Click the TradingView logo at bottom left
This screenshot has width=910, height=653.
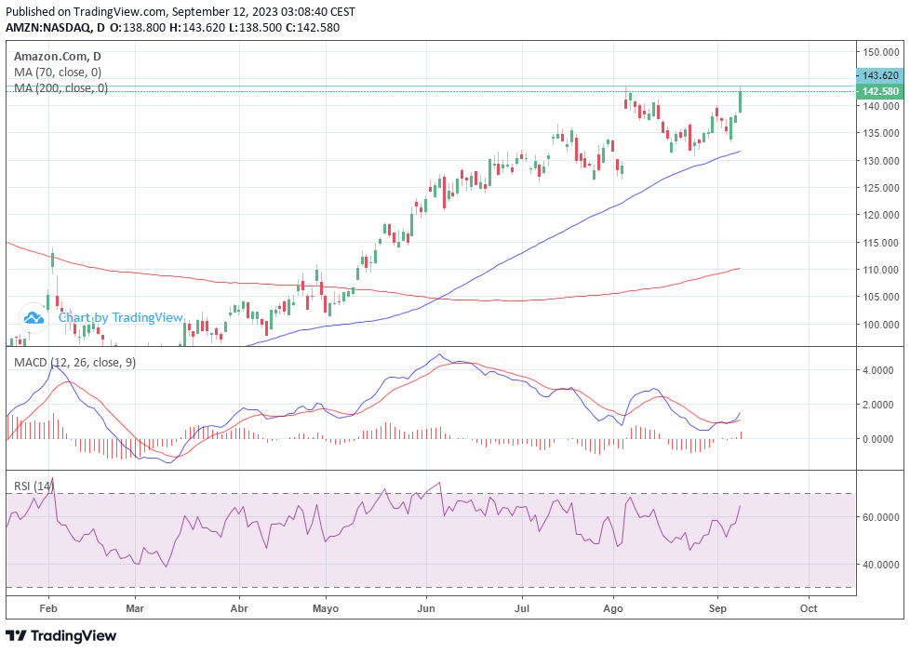pos(61,635)
